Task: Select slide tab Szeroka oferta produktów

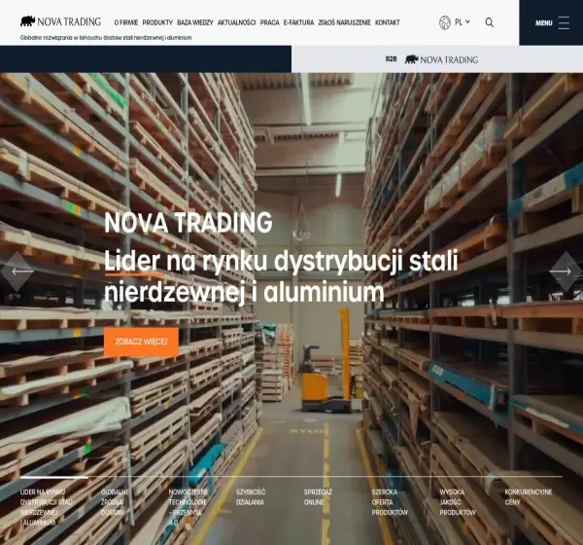Action: pyautogui.click(x=390, y=502)
